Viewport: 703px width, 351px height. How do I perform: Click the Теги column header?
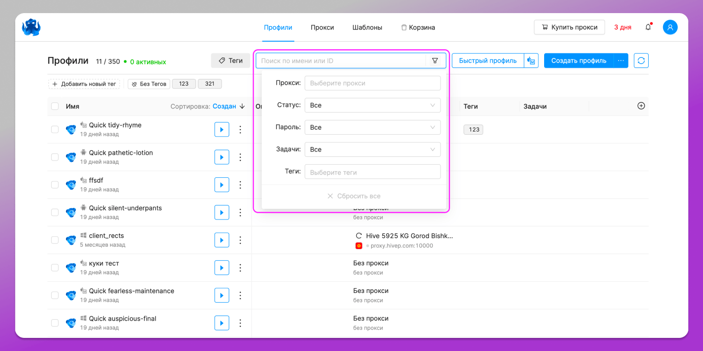pyautogui.click(x=471, y=106)
